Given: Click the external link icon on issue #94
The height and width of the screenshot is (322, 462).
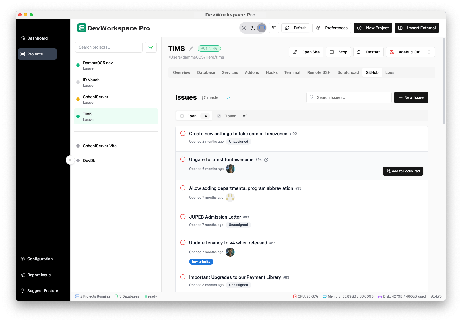Looking at the screenshot, I should pos(266,159).
